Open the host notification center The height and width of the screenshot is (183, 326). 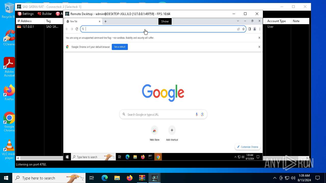click(318, 178)
